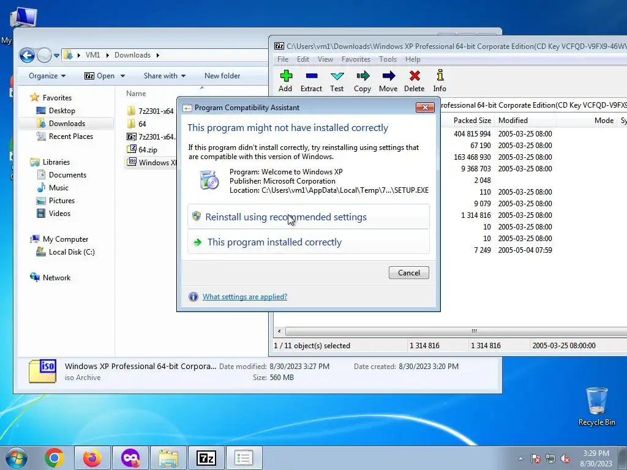Viewport: 627px width, 470px height.
Task: Click the Add button in 7-Zip toolbar
Action: point(285,81)
